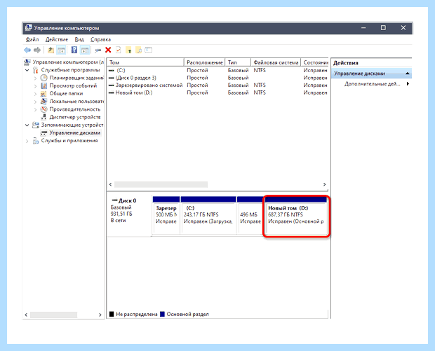Click the connect drive toolbar icon
The height and width of the screenshot is (351, 435).
tap(98, 50)
